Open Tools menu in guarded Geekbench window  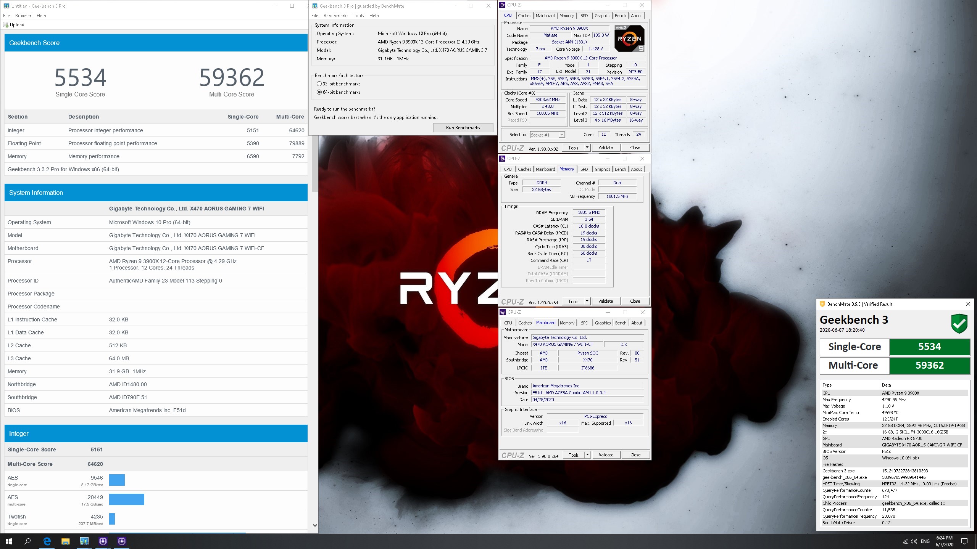pos(359,16)
